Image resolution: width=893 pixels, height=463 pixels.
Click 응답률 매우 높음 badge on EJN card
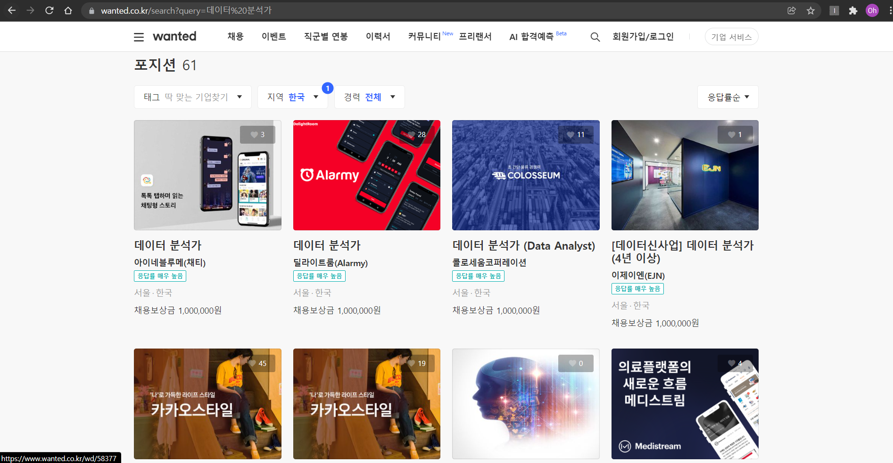[637, 289]
